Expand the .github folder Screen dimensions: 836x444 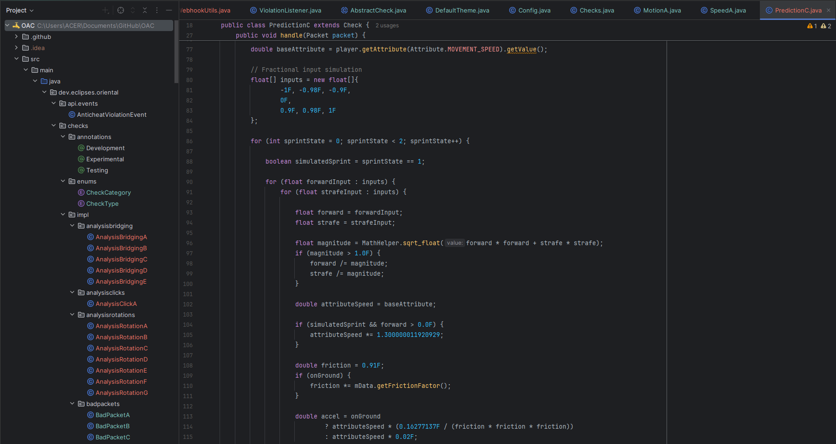[17, 37]
